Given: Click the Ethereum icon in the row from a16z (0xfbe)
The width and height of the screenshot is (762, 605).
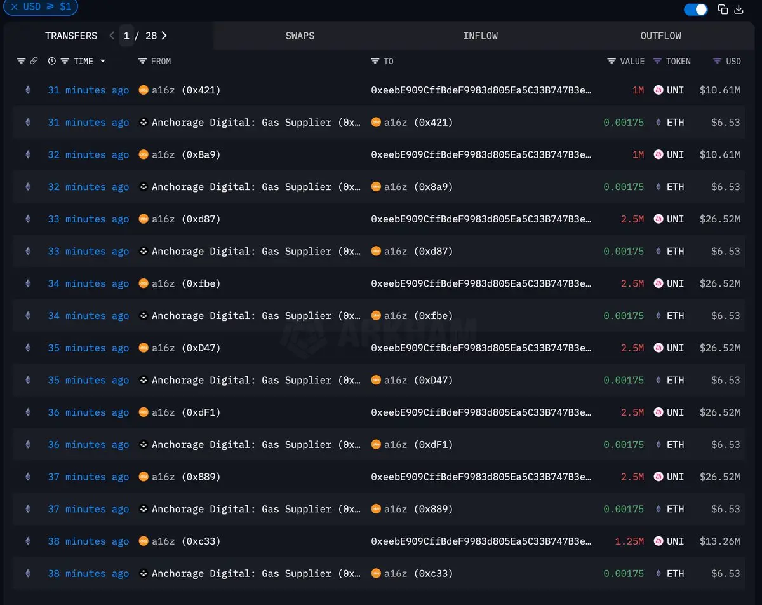Looking at the screenshot, I should tap(27, 283).
